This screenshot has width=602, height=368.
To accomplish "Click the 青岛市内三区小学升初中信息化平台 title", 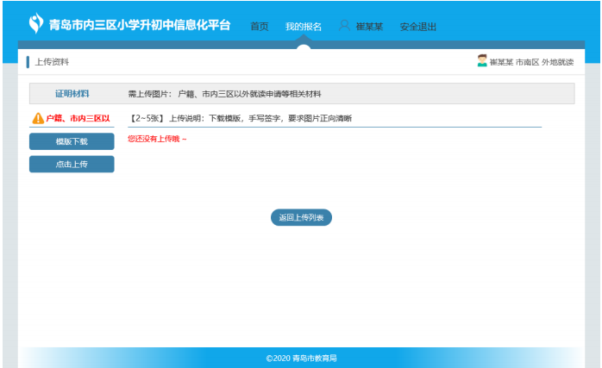I will click(140, 25).
